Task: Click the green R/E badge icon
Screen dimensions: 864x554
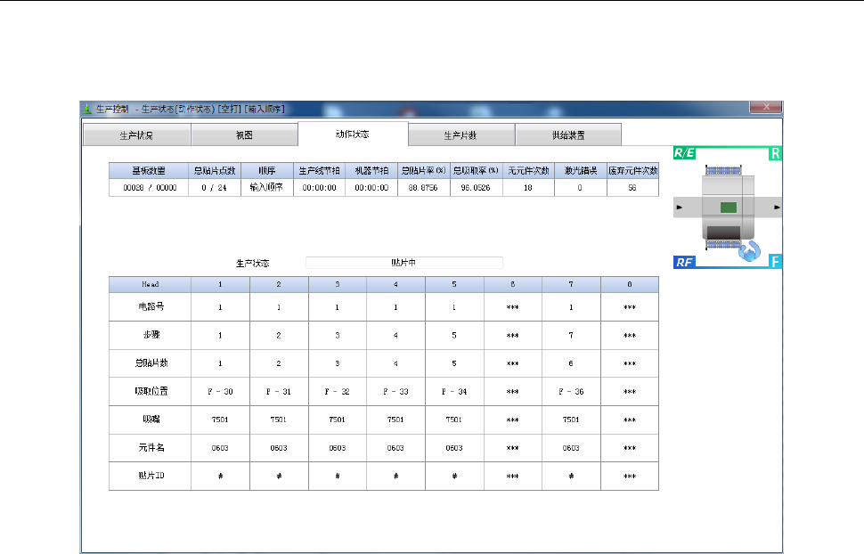Action: (x=684, y=153)
